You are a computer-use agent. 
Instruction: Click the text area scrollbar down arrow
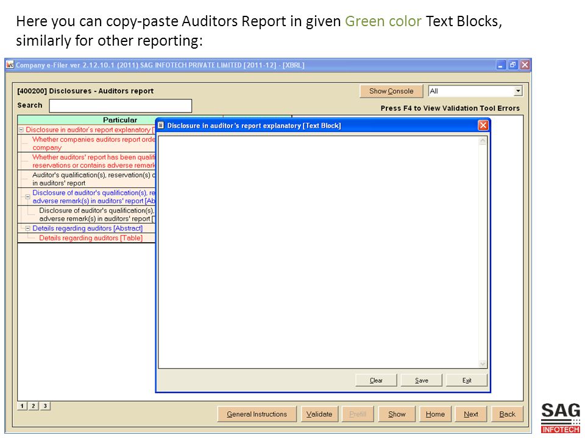[483, 364]
